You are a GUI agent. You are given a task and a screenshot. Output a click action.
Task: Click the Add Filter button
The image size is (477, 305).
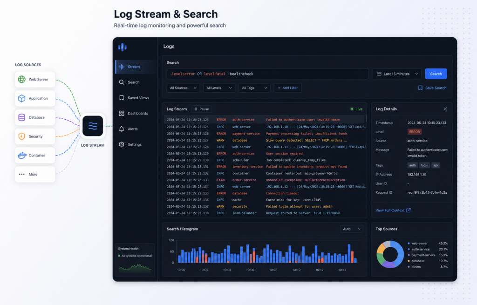pyautogui.click(x=287, y=88)
